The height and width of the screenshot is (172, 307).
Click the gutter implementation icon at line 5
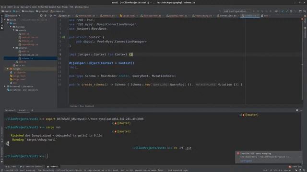64,37
